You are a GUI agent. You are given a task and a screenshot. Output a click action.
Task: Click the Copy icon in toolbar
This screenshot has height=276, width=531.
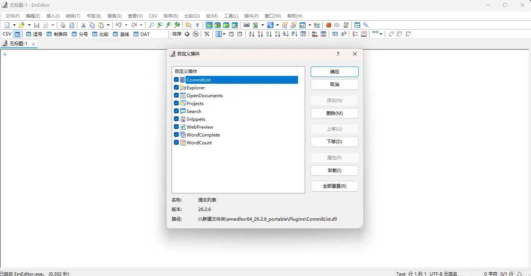tap(92, 25)
